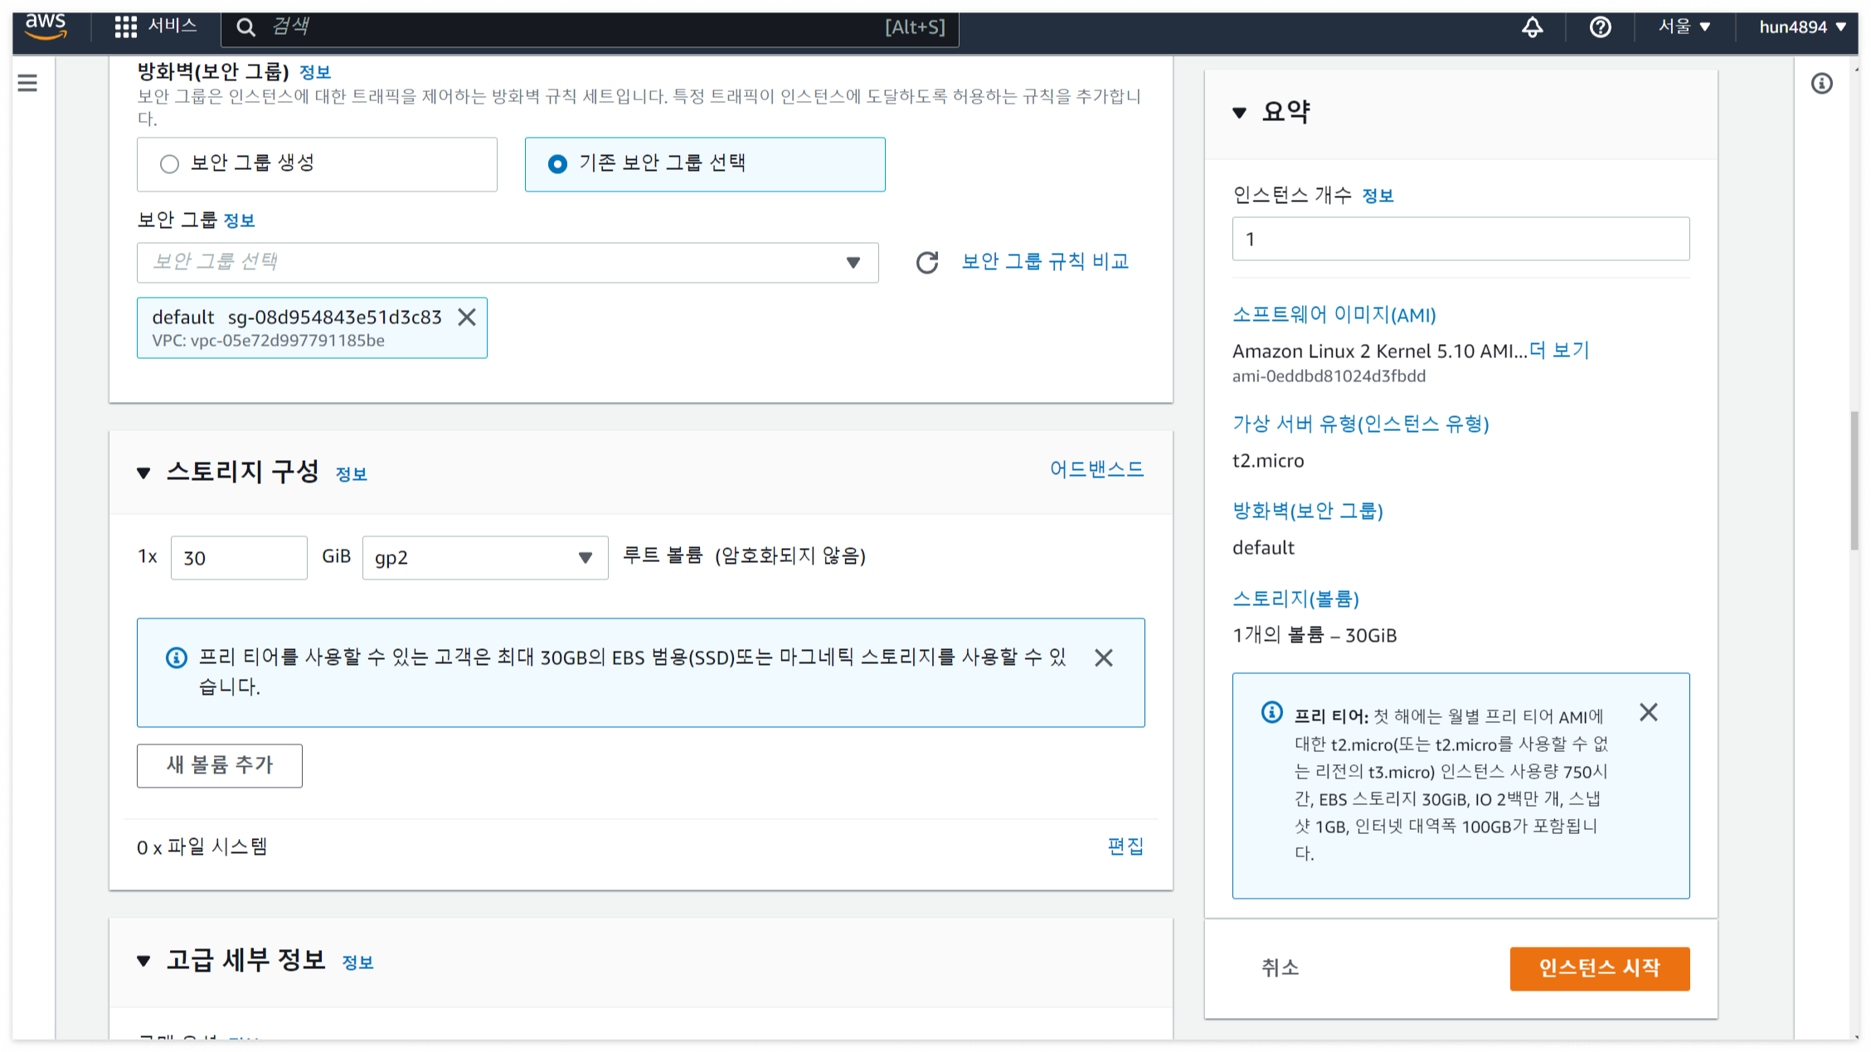The image size is (1871, 1052).
Task: Open the info panel icon at right
Action: 1821,83
